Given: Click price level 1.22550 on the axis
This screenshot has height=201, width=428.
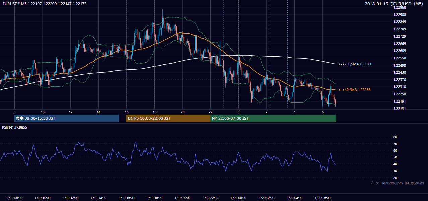Looking at the screenshot, I should coord(400,58).
